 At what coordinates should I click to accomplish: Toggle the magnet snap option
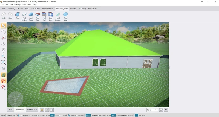[4, 81]
